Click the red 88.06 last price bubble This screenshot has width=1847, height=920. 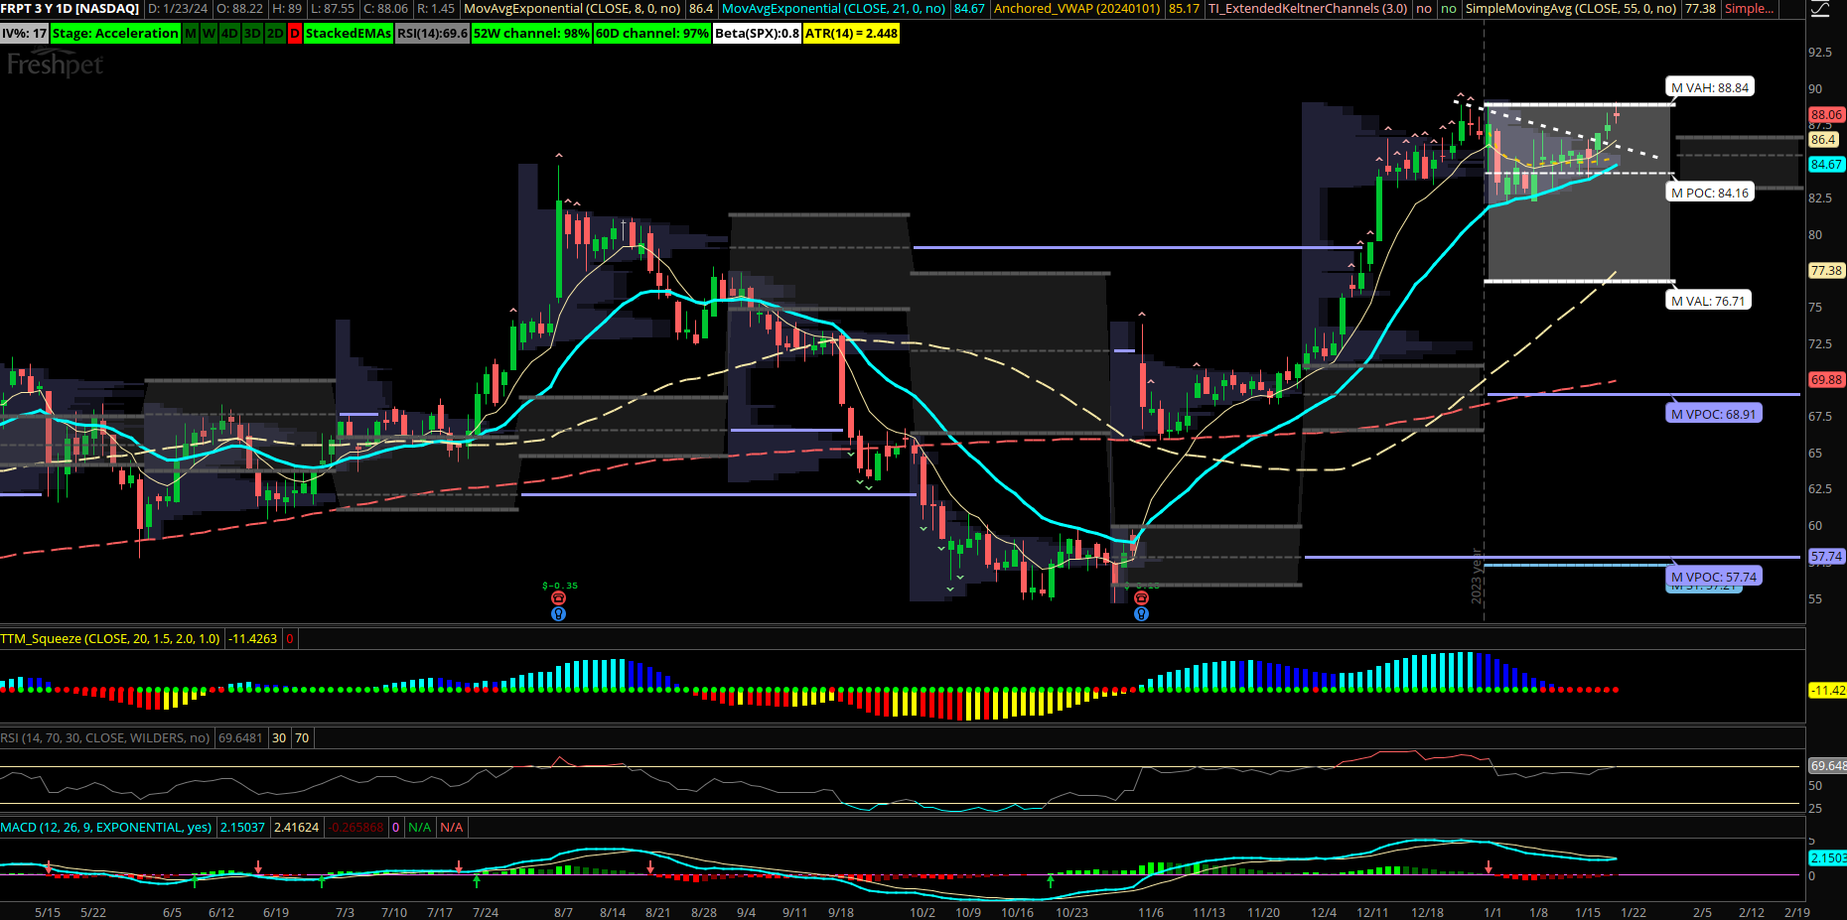pos(1826,115)
